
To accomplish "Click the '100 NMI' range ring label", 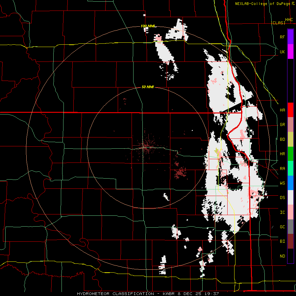I will point(148,26).
